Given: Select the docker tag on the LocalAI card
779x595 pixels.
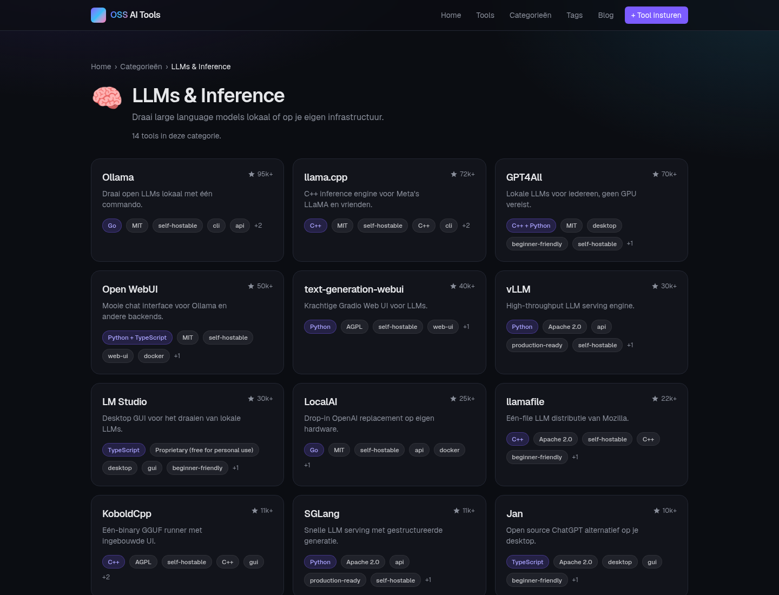Looking at the screenshot, I should (450, 450).
